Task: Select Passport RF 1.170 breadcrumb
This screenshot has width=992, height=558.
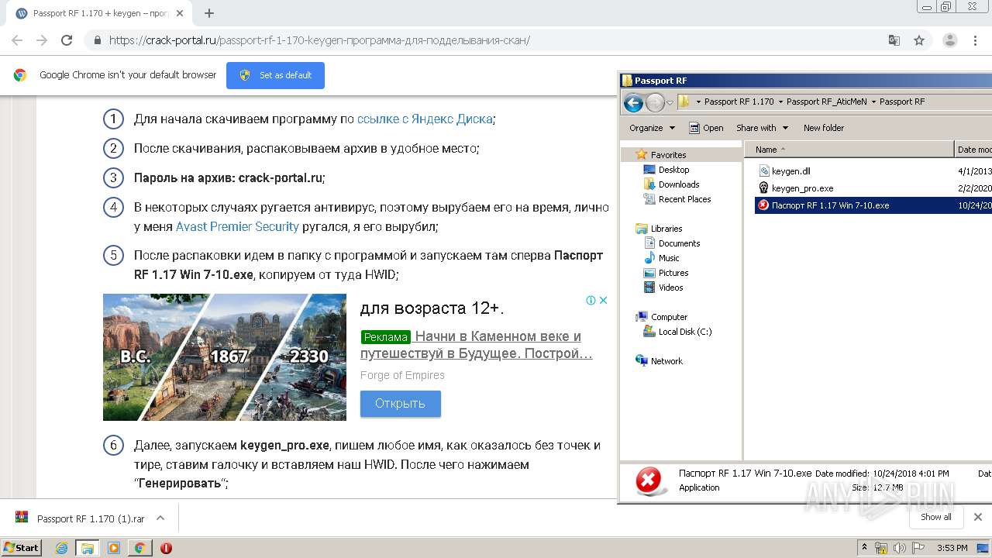Action: coord(739,102)
